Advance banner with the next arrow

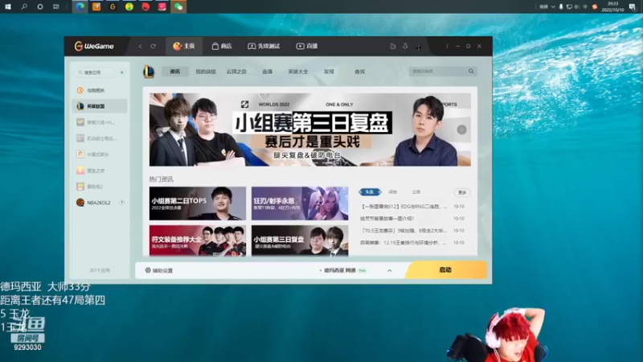tap(461, 130)
